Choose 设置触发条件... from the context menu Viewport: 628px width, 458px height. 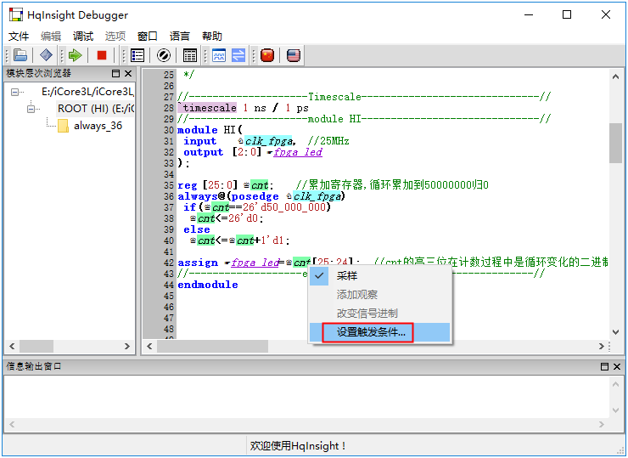(x=371, y=332)
